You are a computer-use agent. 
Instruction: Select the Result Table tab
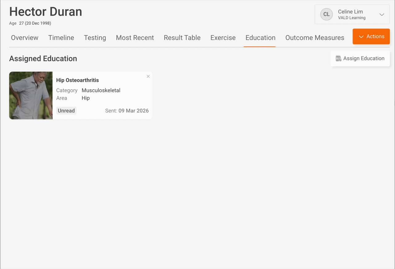182,38
